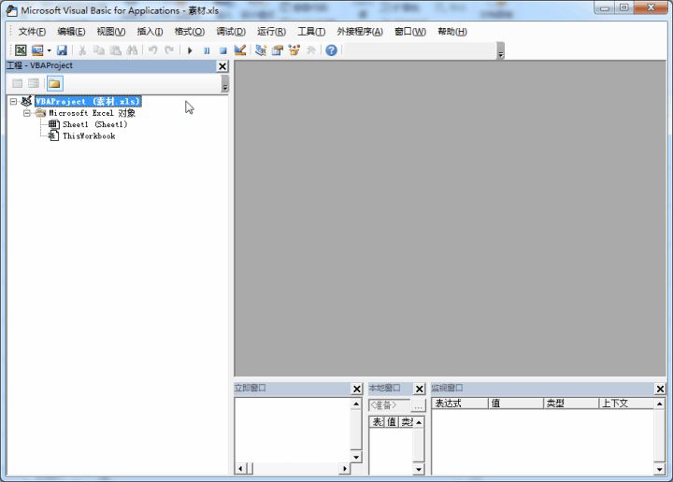The image size is (673, 482).
Task: Open the 工具(T) menu
Action: 311,32
